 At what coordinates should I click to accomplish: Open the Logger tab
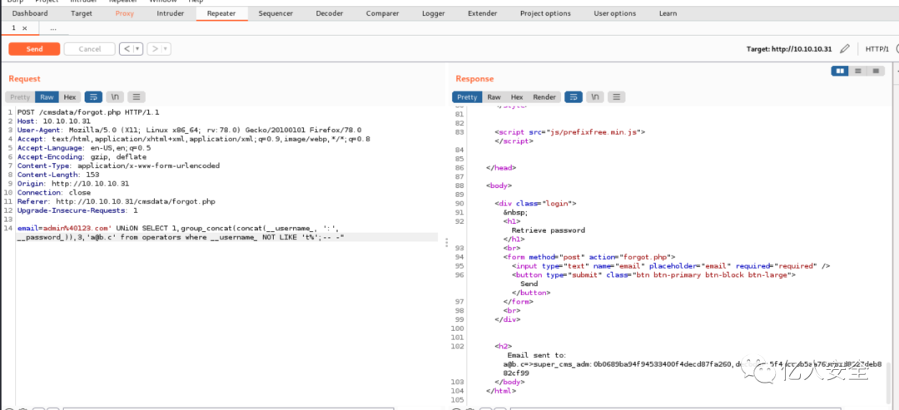(x=433, y=13)
